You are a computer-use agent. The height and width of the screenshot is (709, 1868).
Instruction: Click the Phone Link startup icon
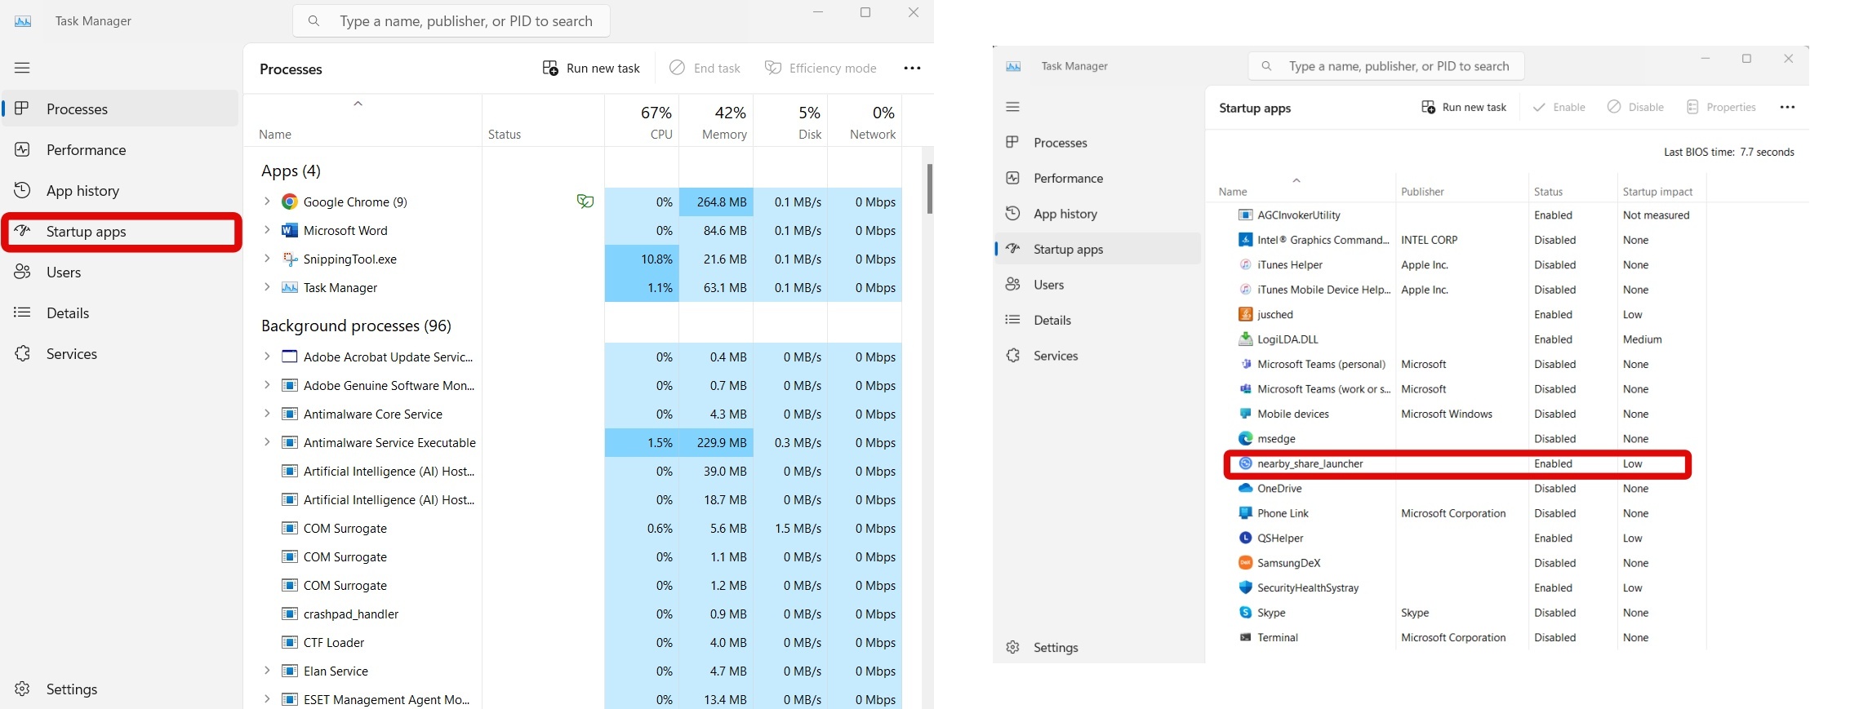[1245, 513]
